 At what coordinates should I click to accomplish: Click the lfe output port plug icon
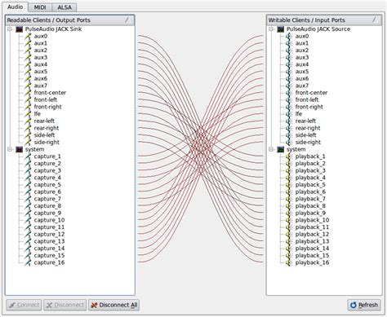coord(28,114)
